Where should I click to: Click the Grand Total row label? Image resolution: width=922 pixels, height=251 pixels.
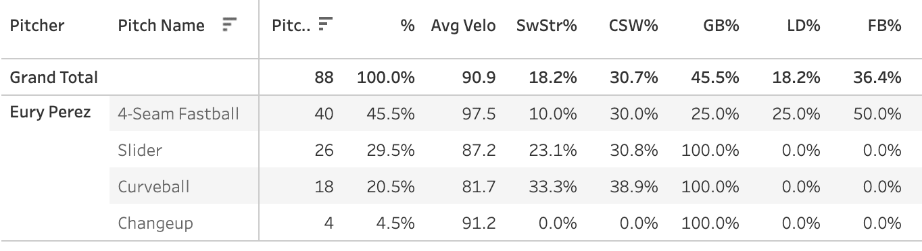(53, 77)
